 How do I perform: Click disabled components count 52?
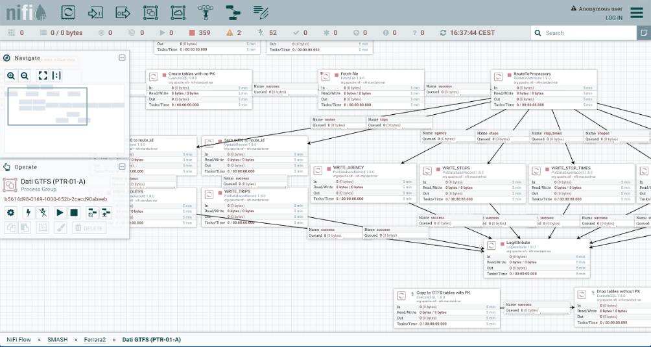[x=267, y=33]
